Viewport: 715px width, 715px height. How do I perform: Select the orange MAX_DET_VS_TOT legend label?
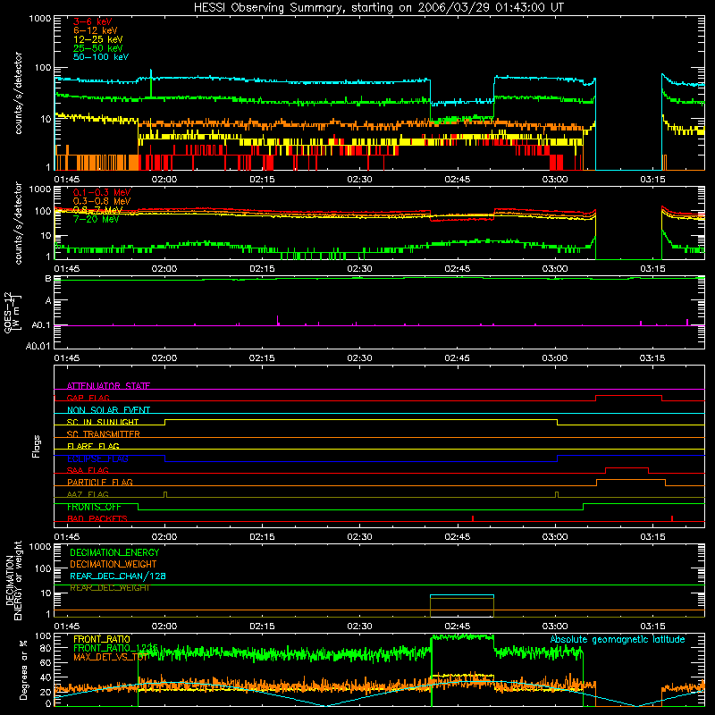(111, 657)
